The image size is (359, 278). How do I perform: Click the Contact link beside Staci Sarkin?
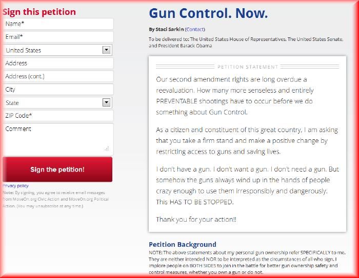[x=195, y=29]
